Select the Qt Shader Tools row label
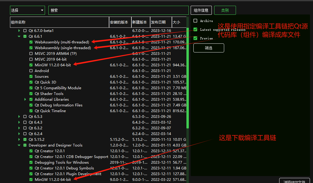 (x=49, y=93)
